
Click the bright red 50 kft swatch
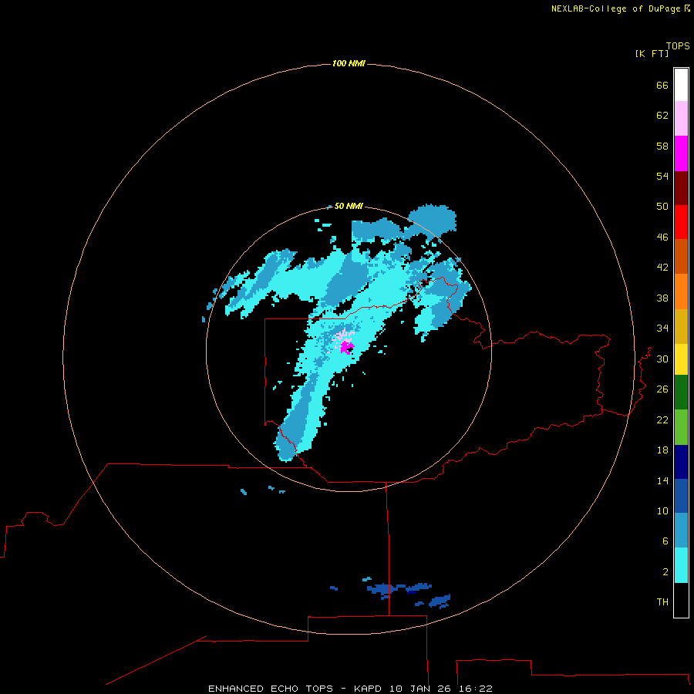[681, 222]
